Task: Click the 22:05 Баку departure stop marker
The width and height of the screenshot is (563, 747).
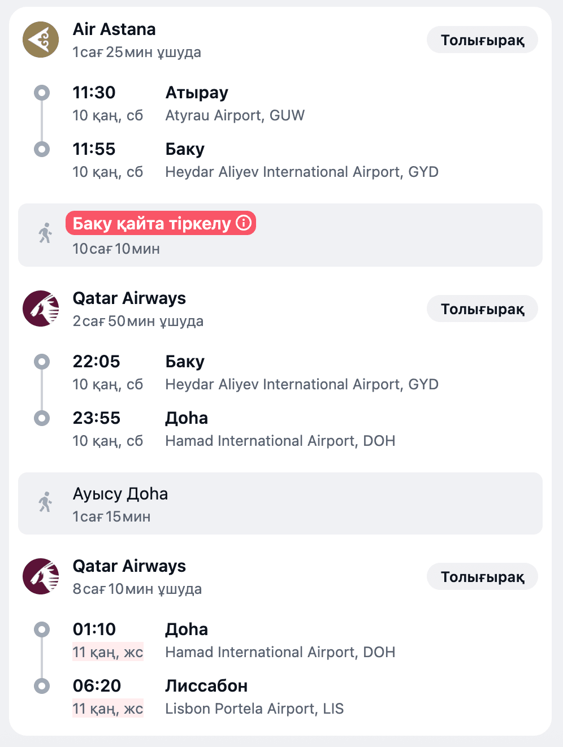Action: point(42,362)
